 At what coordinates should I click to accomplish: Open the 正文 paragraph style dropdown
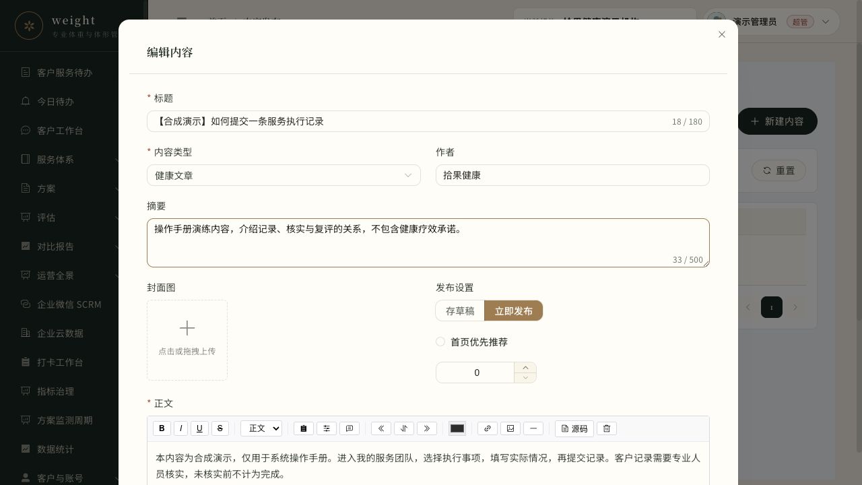[x=261, y=428]
